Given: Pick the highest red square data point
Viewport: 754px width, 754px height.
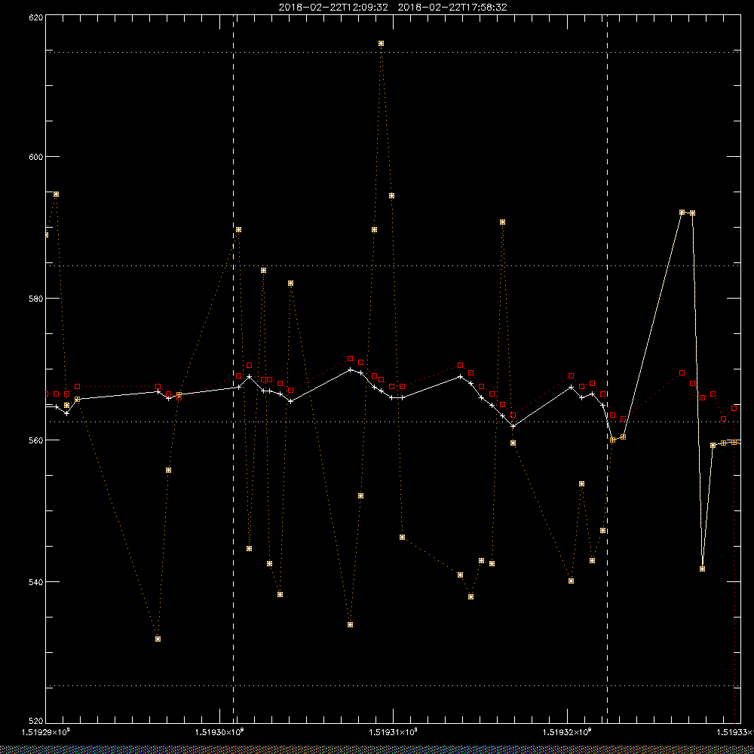Looking at the screenshot, I should [350, 359].
